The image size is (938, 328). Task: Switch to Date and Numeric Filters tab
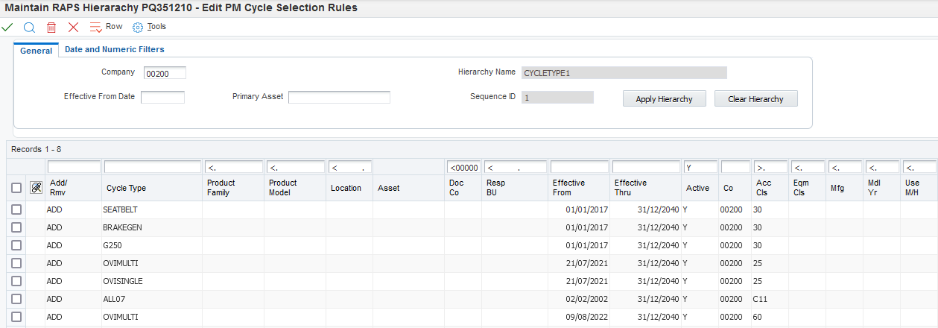click(x=114, y=50)
